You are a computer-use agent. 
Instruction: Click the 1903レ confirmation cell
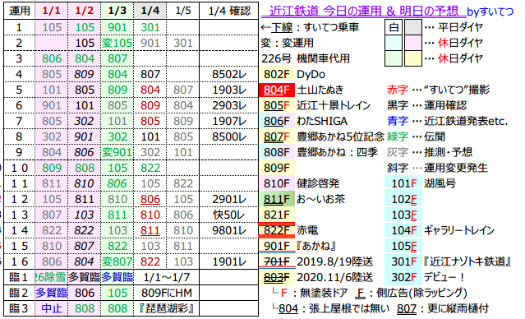(x=229, y=90)
